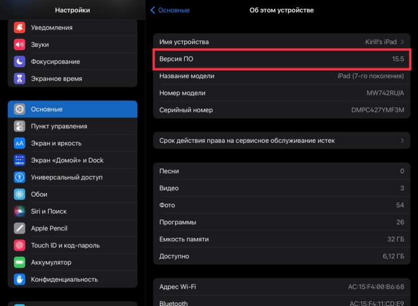Tap the Touch ID fingerprint icon
The image size is (418, 306).
click(x=19, y=246)
